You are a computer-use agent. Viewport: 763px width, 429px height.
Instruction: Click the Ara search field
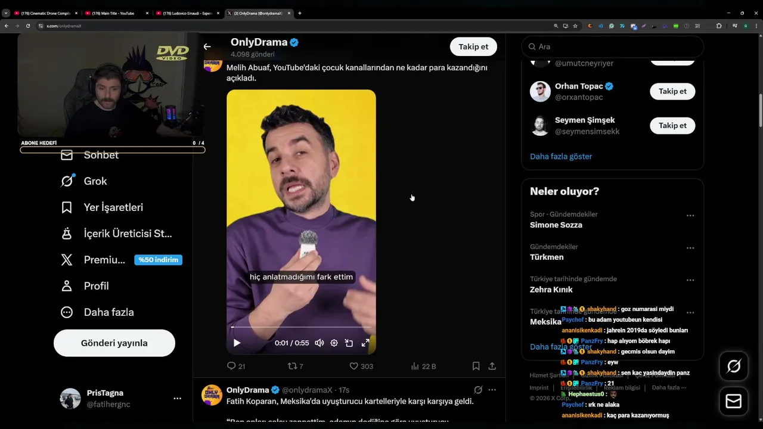click(613, 46)
